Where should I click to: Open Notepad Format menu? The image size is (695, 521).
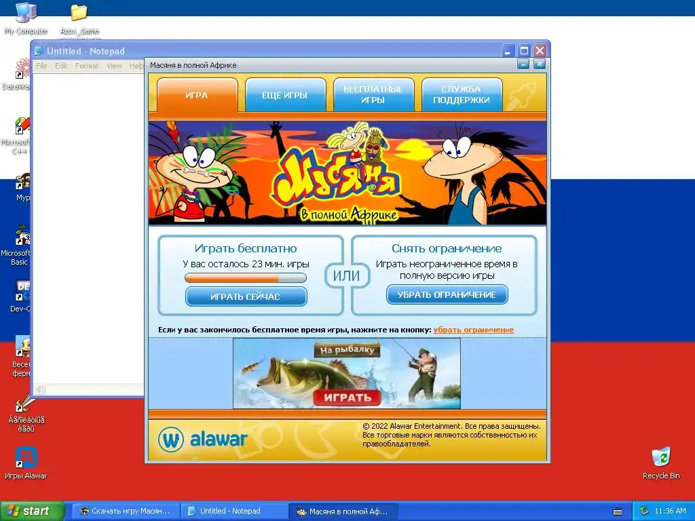click(x=87, y=66)
